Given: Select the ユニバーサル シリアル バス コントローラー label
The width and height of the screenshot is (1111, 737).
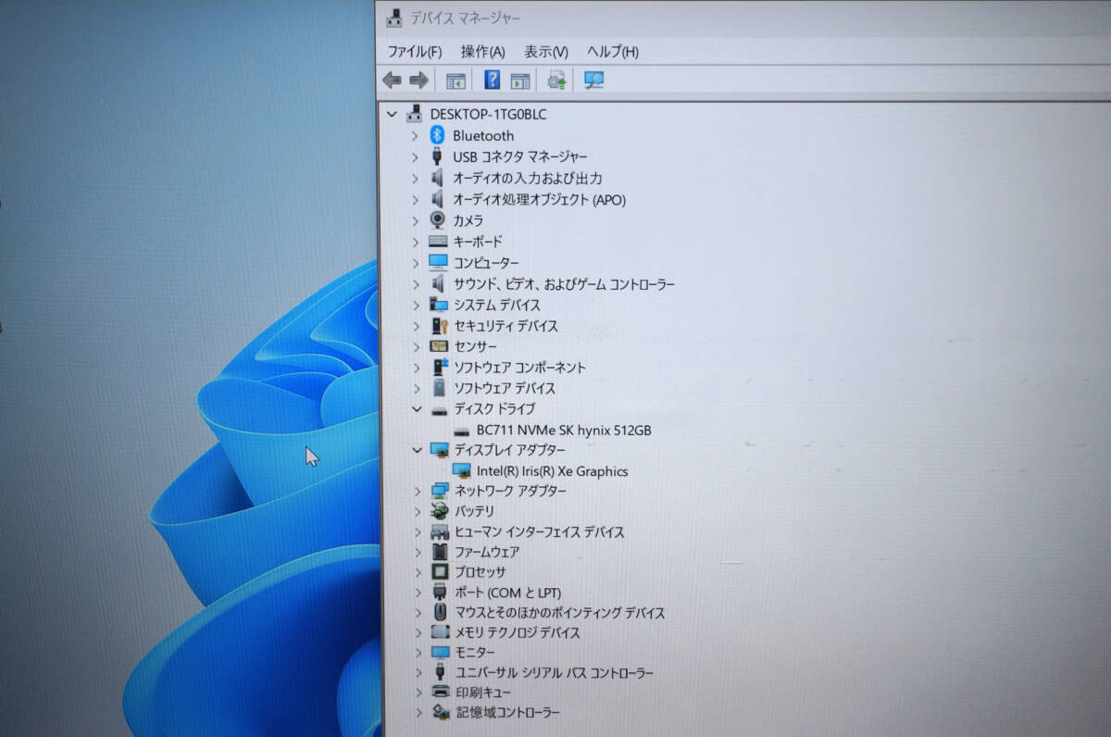Looking at the screenshot, I should click(x=555, y=673).
